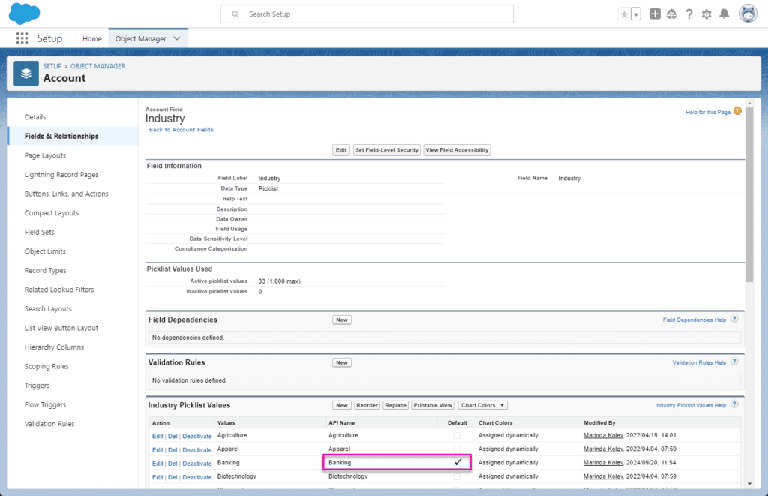Viewport: 768px width, 496px height.
Task: Click the Global Actions plus icon
Action: click(x=655, y=14)
